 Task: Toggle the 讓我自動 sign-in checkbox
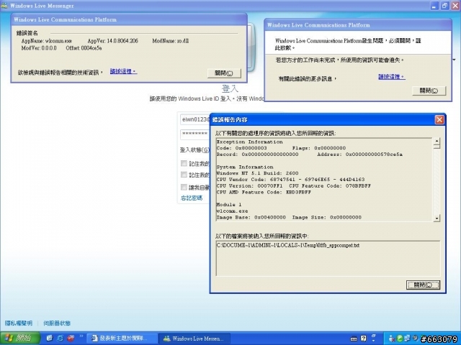click(184, 187)
